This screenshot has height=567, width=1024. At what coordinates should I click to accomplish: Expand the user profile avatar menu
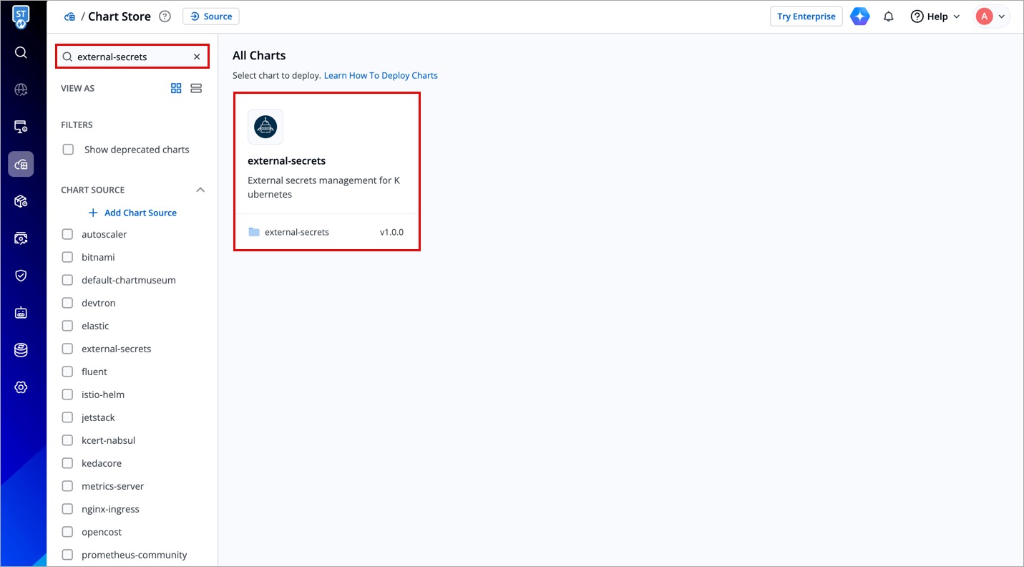[x=991, y=16]
